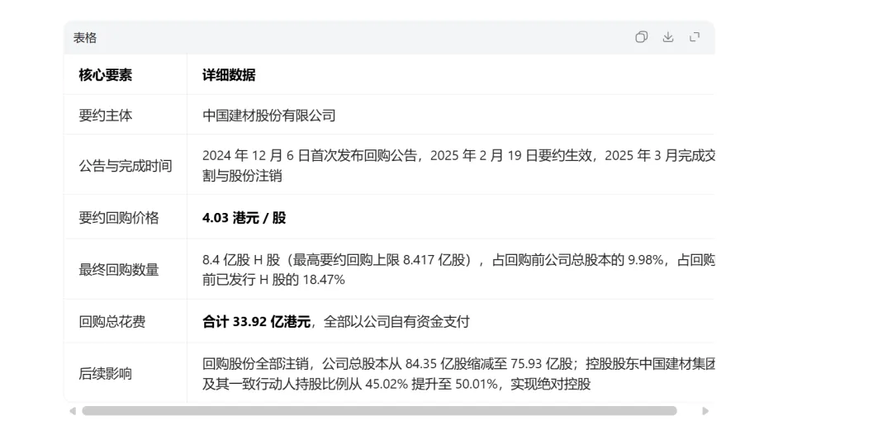Click the 表格 header label
The image size is (892, 430).
[x=85, y=38]
